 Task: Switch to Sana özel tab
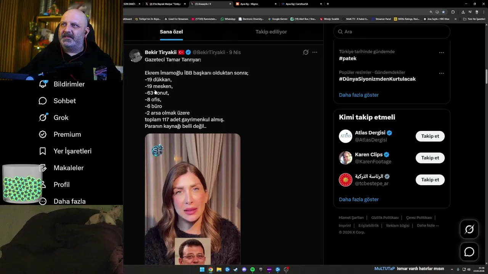point(171,32)
